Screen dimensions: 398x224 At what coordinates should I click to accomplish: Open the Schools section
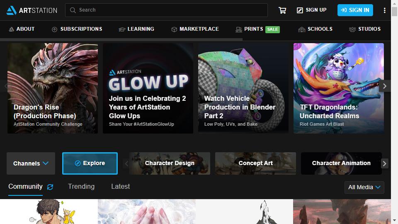(x=315, y=29)
